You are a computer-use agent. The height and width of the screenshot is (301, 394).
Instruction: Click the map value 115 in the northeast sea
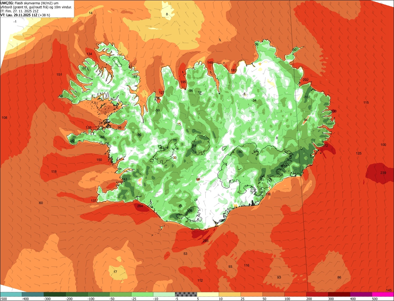(366, 102)
